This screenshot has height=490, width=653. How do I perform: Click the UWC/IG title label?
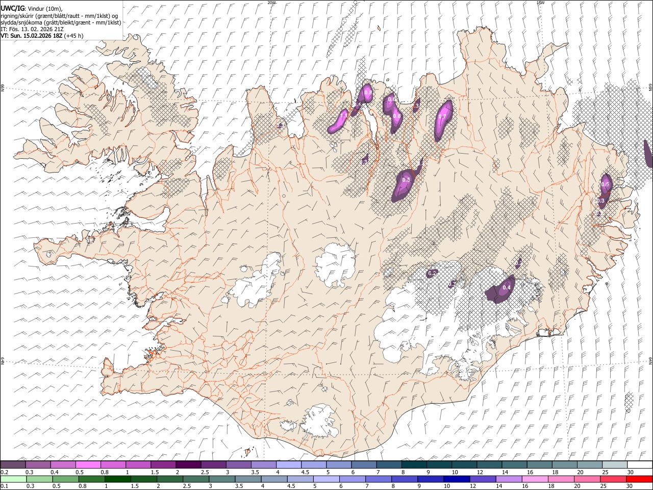pyautogui.click(x=12, y=8)
